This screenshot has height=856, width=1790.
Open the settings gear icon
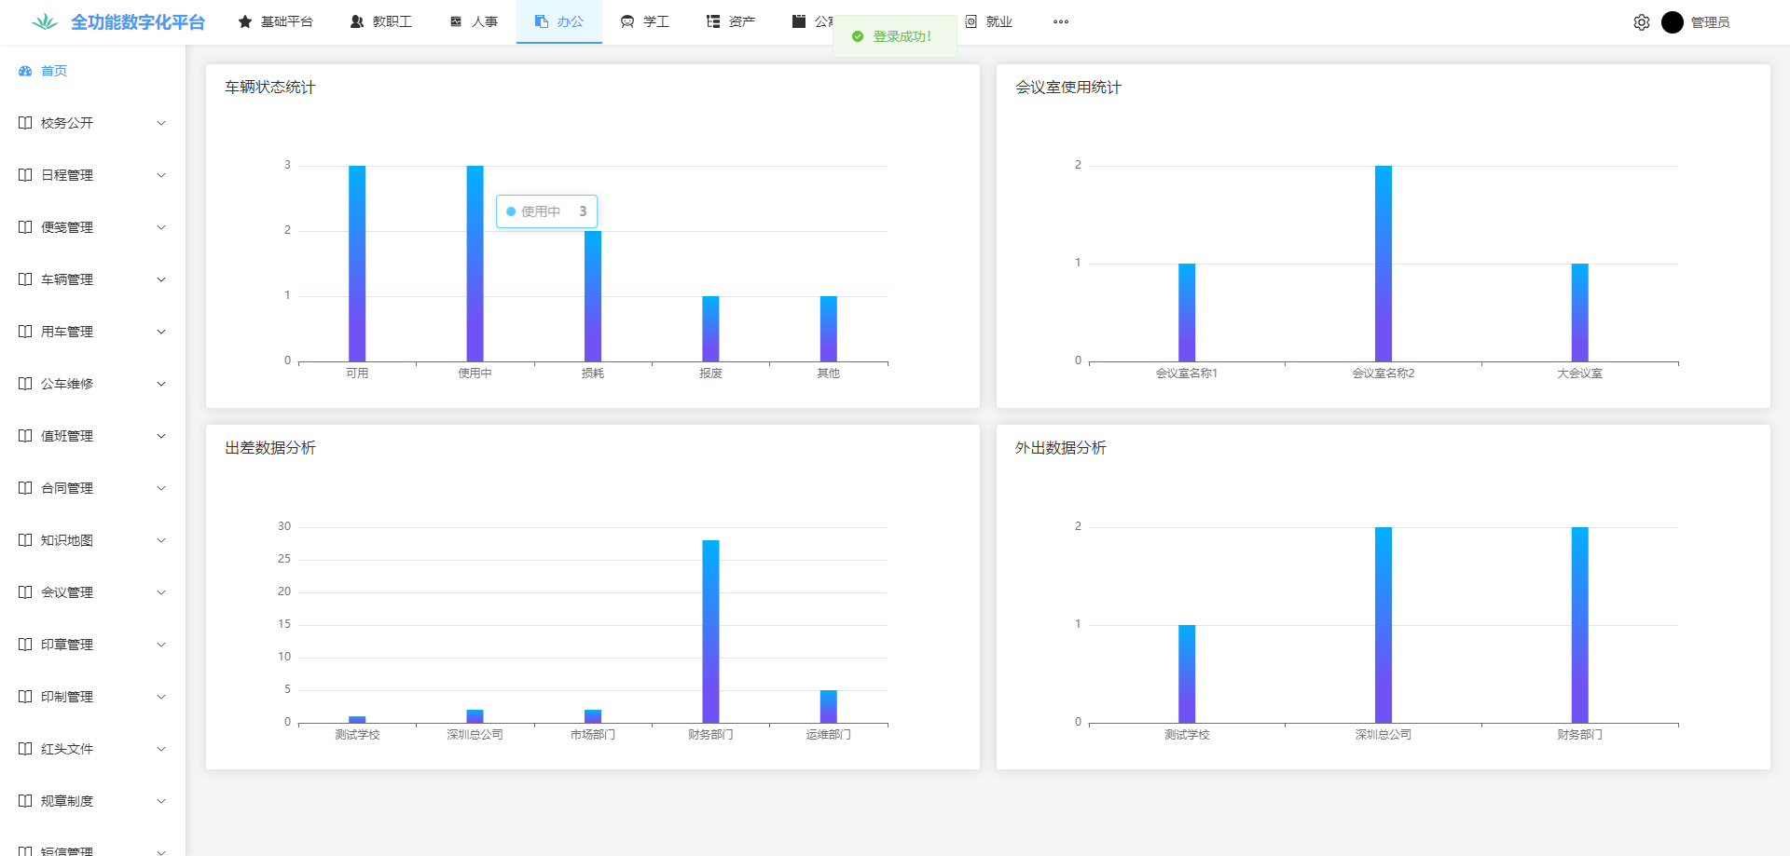point(1641,22)
